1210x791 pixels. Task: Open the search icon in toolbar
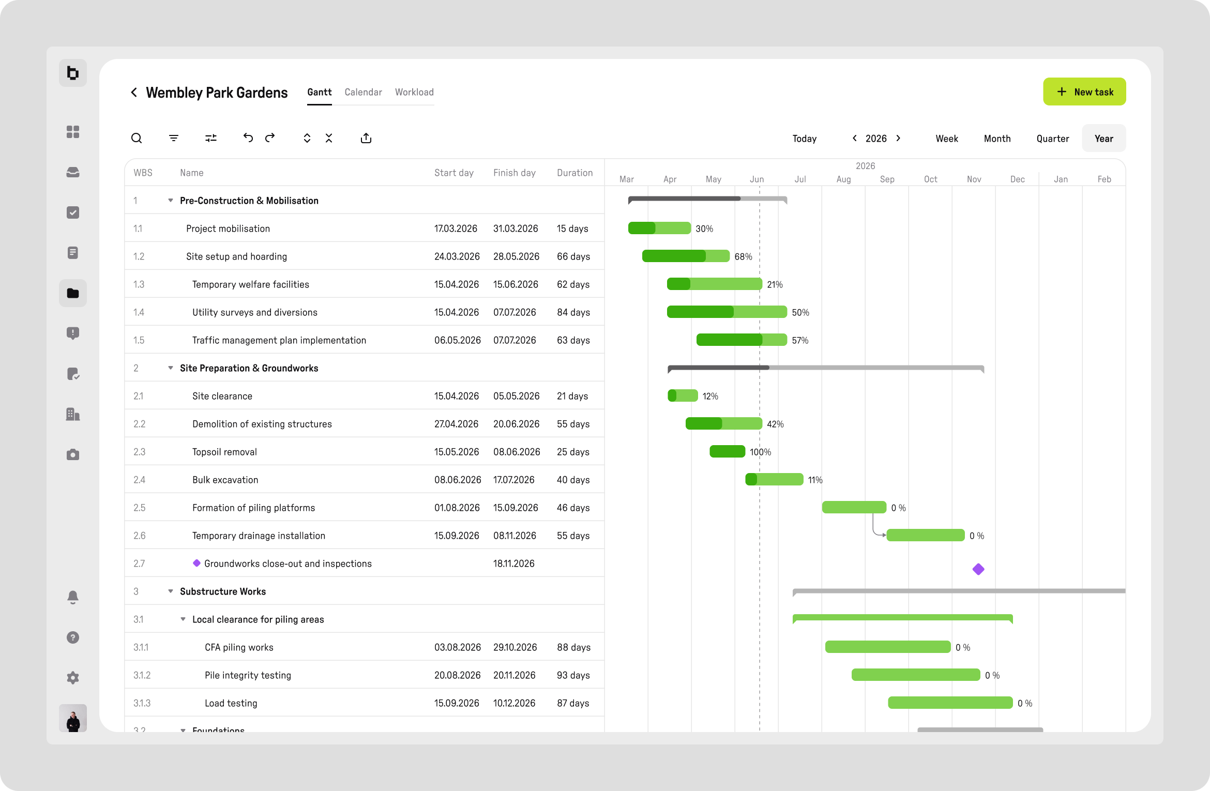(137, 138)
